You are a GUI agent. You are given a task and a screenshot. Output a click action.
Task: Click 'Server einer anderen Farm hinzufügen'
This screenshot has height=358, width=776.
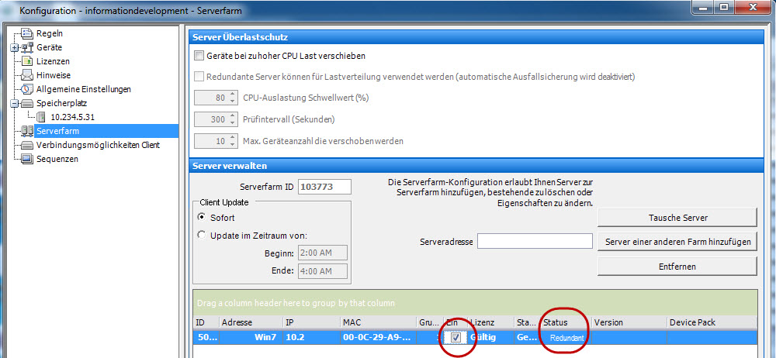point(677,242)
